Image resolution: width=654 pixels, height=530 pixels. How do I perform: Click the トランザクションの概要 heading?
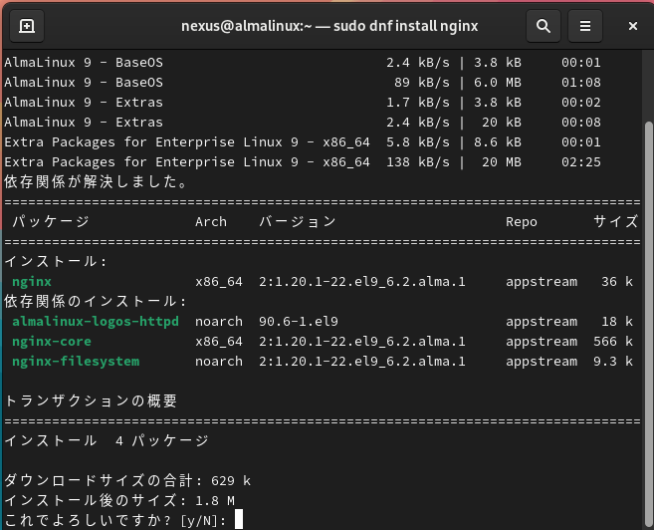coord(92,401)
